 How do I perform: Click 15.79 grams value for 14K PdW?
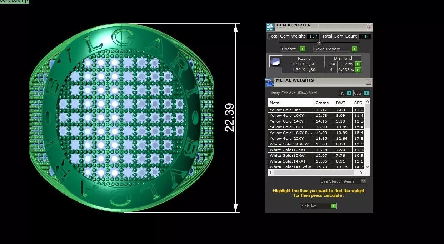click(321, 167)
